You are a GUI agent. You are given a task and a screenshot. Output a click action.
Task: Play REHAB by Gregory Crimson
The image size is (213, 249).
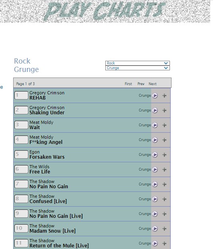pos(155,96)
